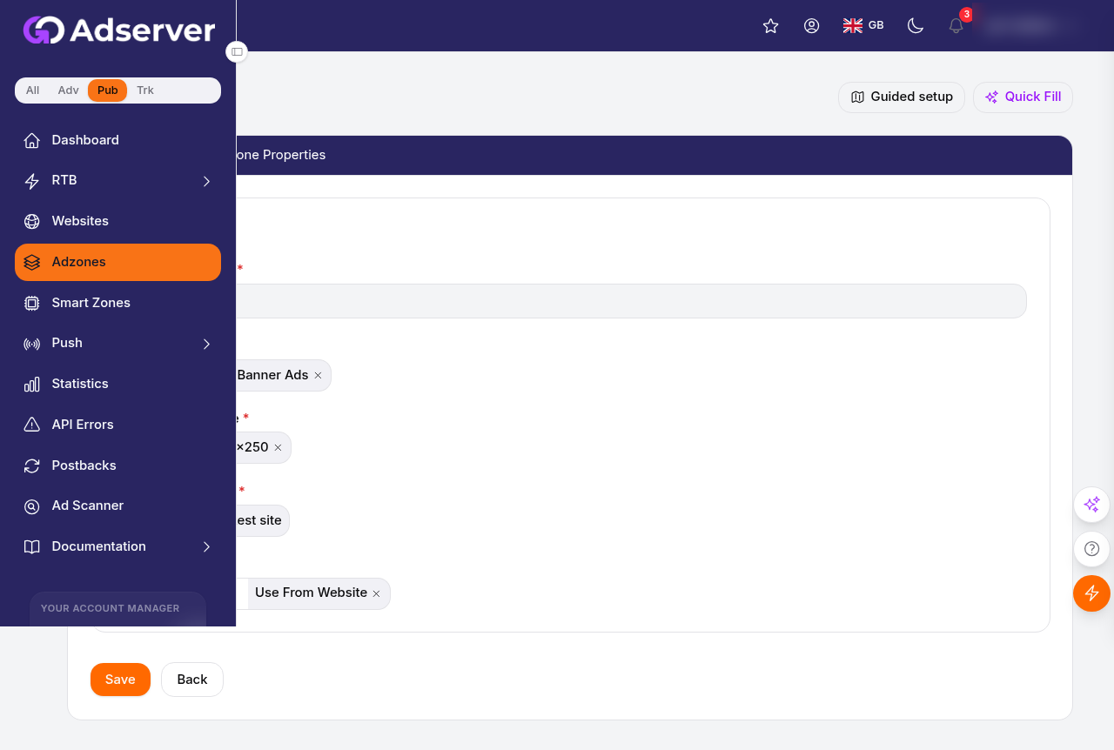
Task: Select the All filter tab
Action: tap(33, 90)
